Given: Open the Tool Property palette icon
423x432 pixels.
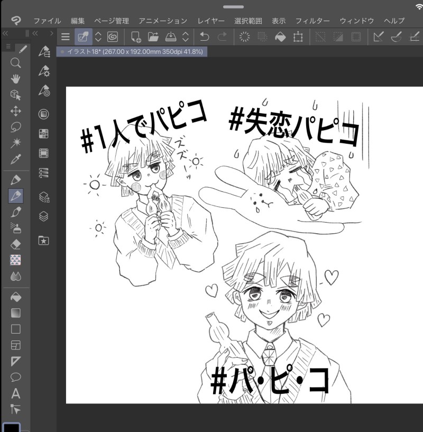Looking at the screenshot, I should pos(44,71).
